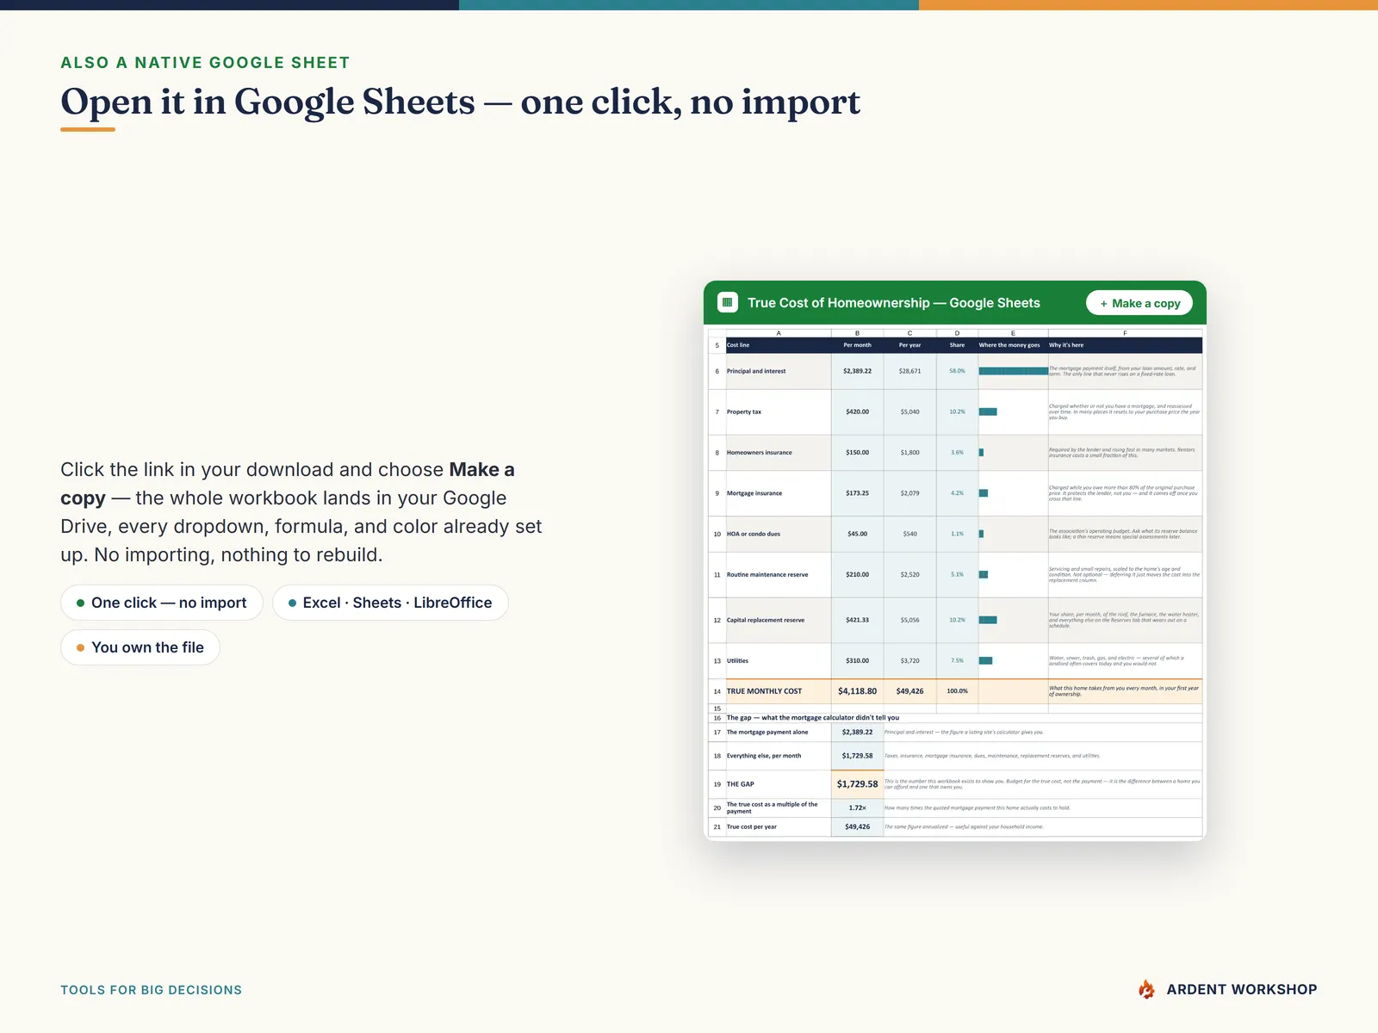
Task: Select the 'Homeowners insurance' cell
Action: click(779, 452)
